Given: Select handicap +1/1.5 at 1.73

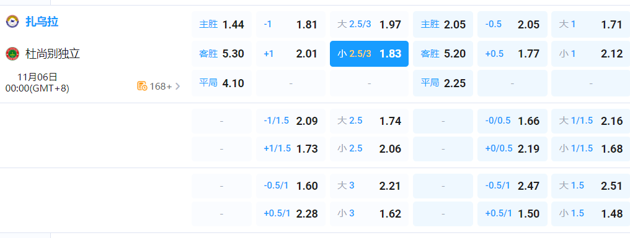Looking at the screenshot, I should [x=291, y=148].
